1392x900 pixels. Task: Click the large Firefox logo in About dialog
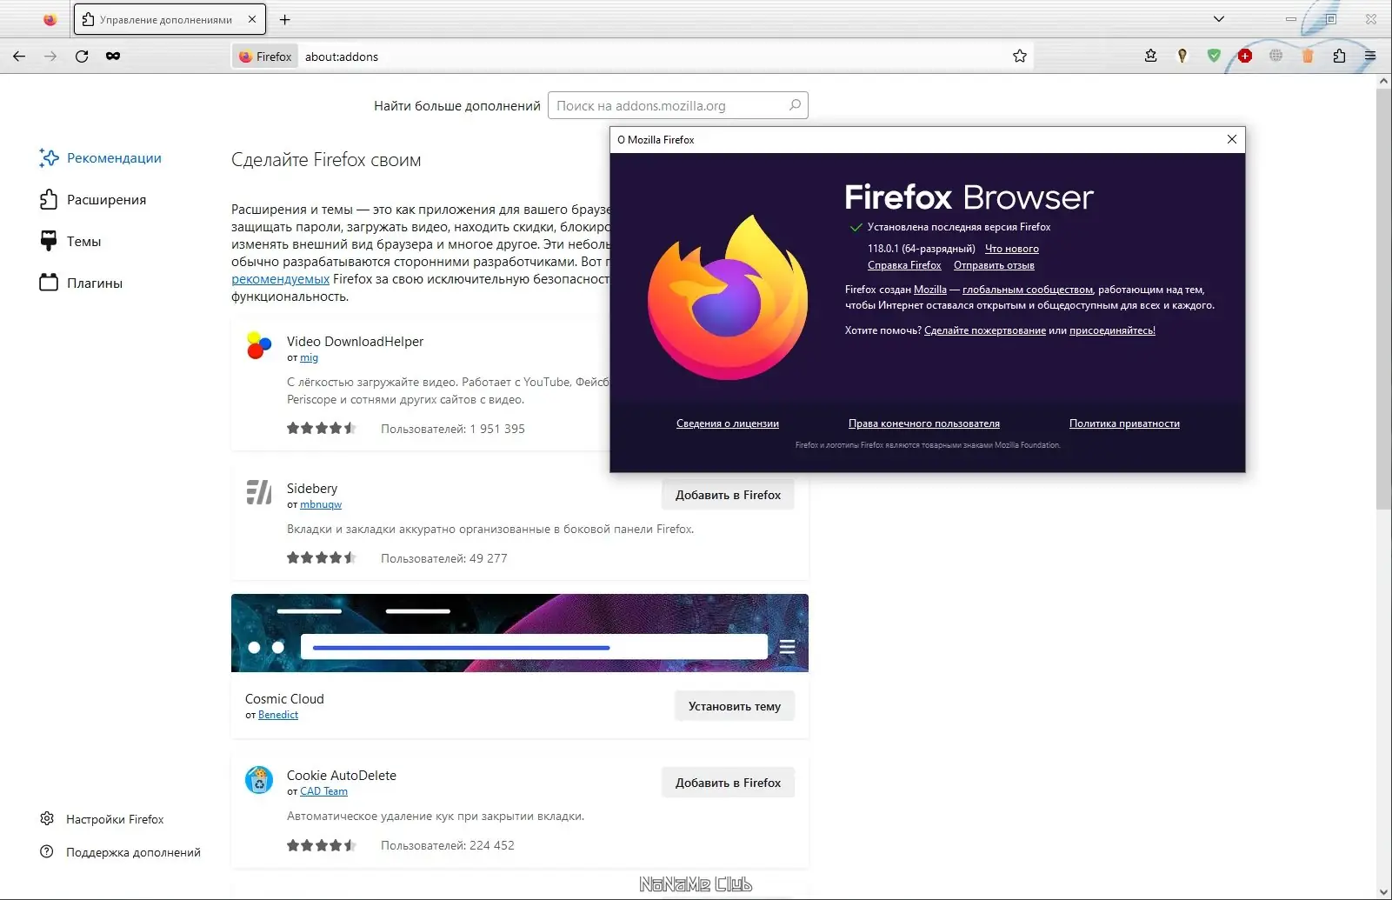click(728, 297)
